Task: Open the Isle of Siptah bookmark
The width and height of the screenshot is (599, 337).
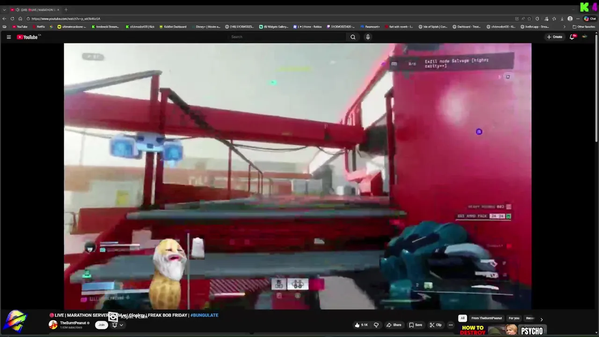Action: tap(433, 27)
